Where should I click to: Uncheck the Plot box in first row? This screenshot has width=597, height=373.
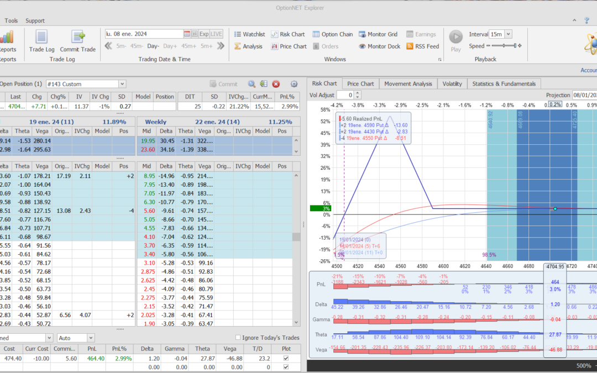pyautogui.click(x=285, y=358)
